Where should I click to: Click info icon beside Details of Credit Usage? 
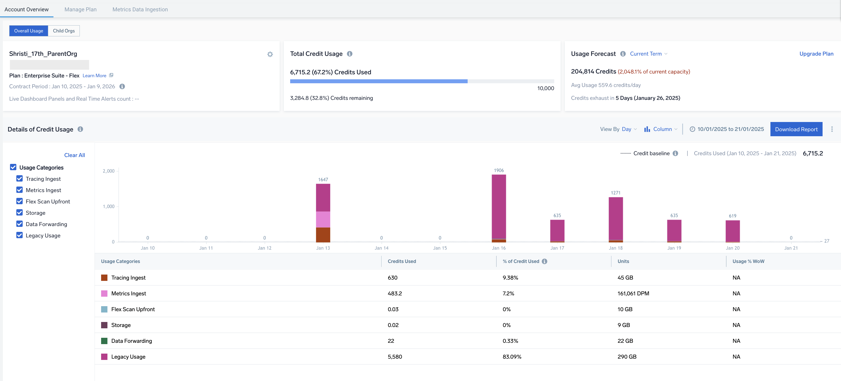coord(80,129)
